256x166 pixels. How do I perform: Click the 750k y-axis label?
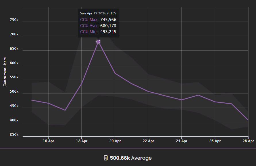[x=14, y=20]
